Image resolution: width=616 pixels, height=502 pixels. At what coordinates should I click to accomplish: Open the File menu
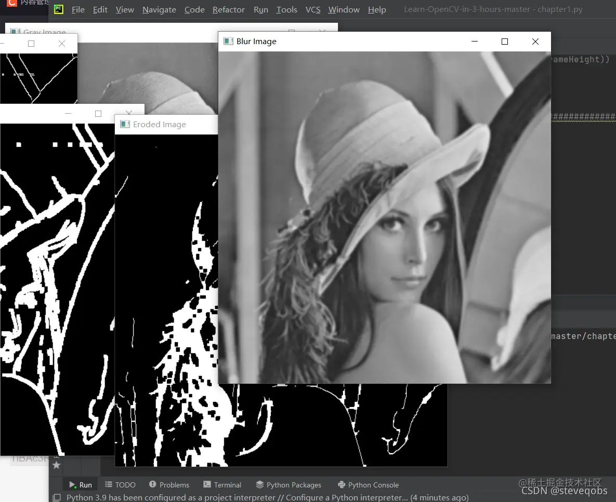78,9
